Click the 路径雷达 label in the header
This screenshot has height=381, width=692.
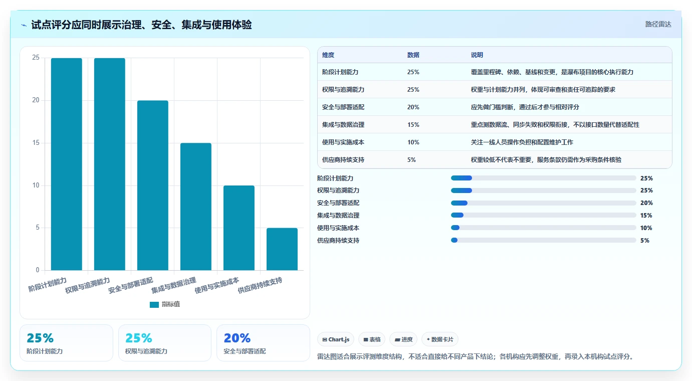tap(658, 24)
